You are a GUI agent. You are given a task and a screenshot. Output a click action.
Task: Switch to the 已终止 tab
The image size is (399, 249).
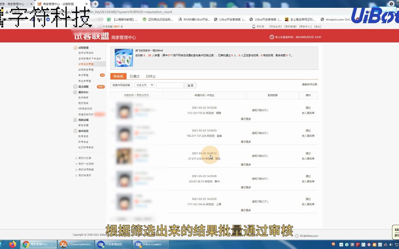(150, 76)
